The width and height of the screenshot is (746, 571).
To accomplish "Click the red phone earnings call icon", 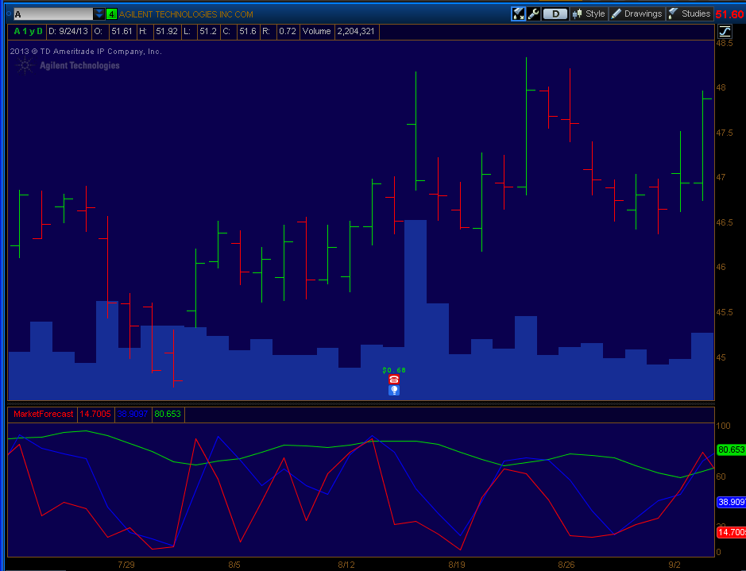I will (x=394, y=380).
